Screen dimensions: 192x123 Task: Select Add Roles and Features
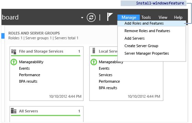click(152, 23)
